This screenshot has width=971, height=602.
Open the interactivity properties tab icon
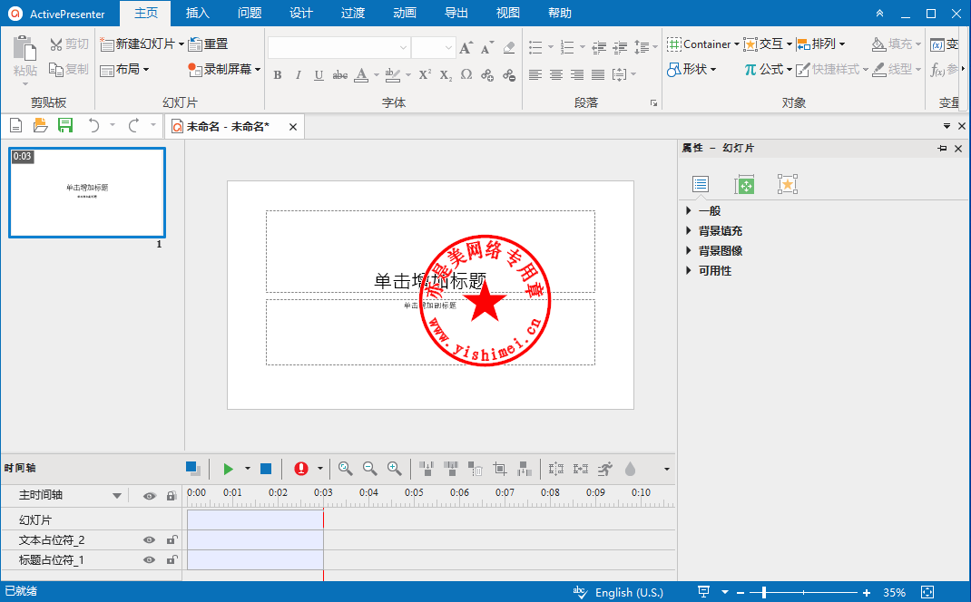(787, 184)
